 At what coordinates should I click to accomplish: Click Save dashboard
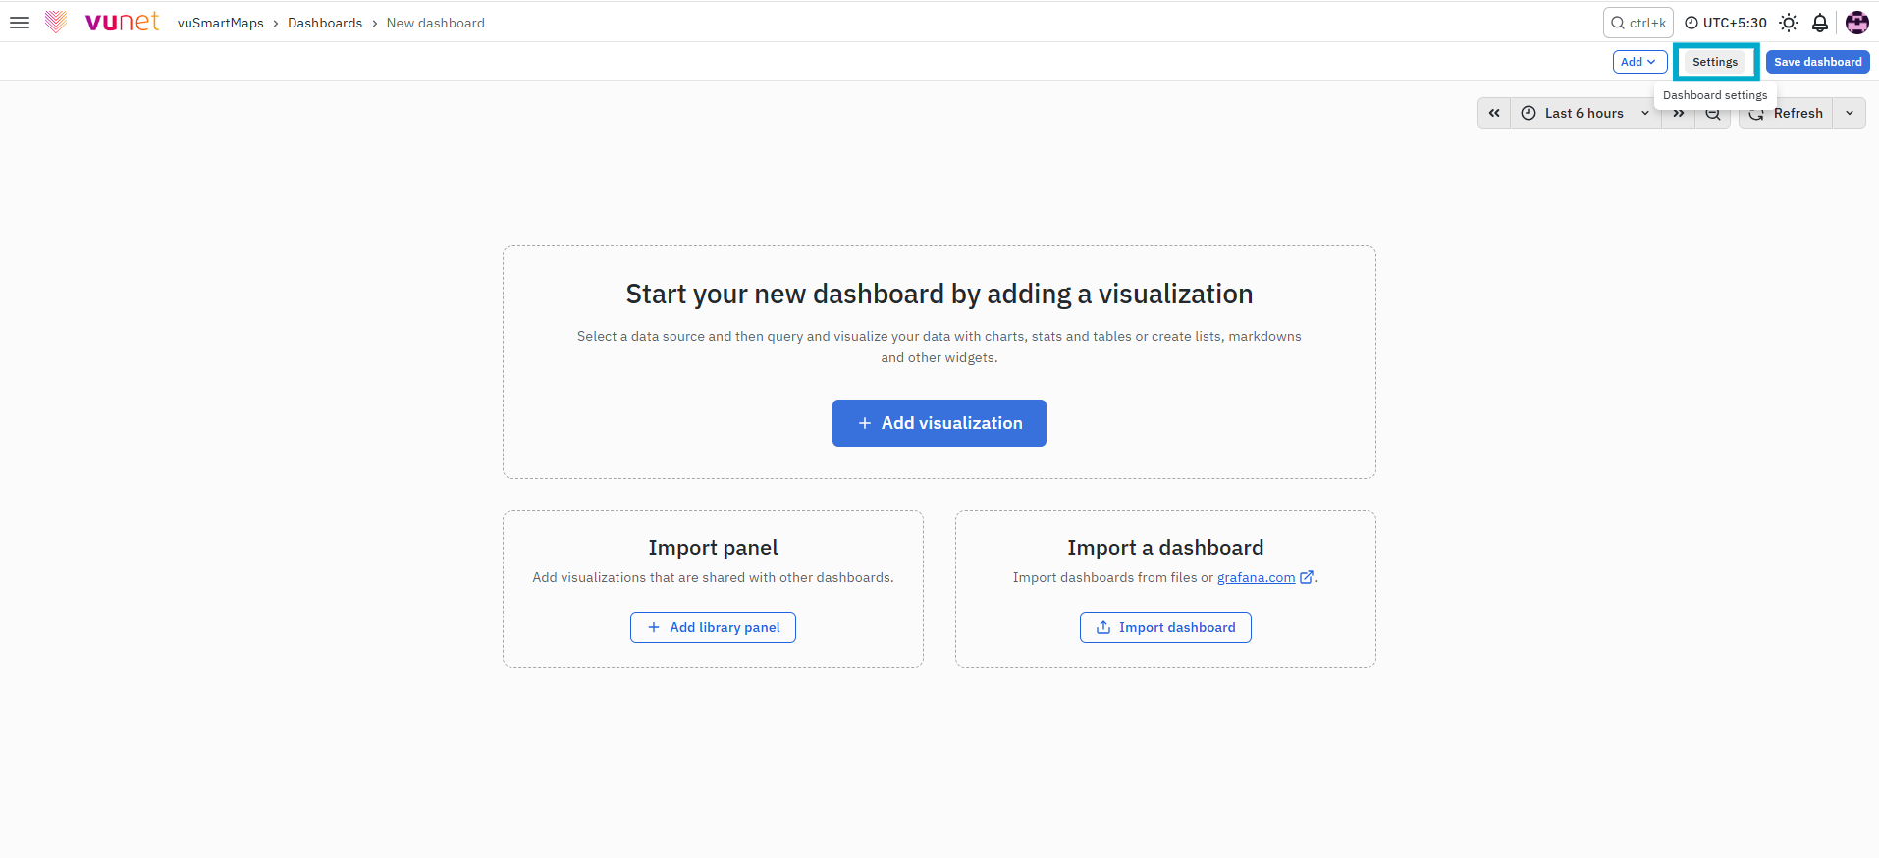[x=1817, y=62]
